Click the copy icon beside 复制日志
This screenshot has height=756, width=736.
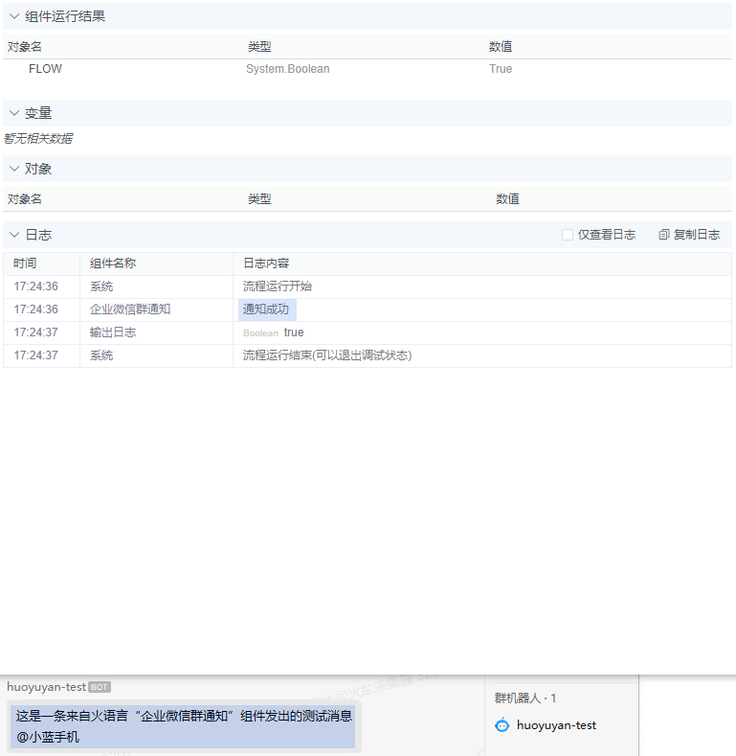point(664,235)
